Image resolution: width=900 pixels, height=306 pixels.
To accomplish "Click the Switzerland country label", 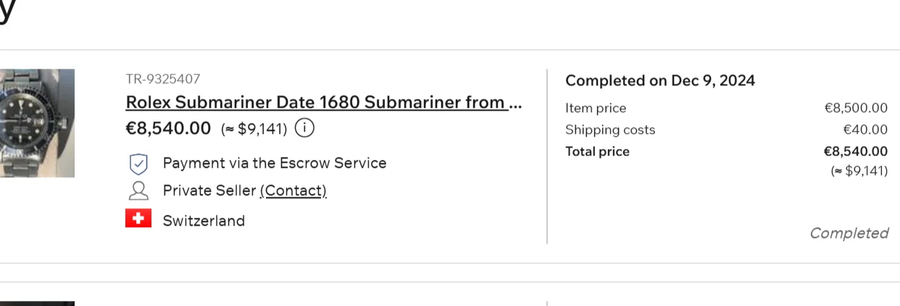I will 204,221.
